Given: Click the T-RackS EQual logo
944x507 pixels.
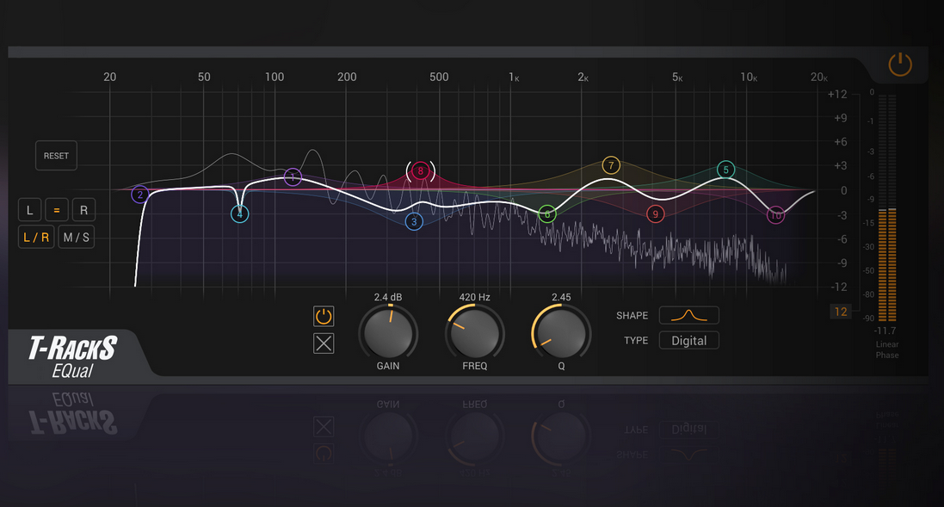Looking at the screenshot, I should click(x=73, y=356).
